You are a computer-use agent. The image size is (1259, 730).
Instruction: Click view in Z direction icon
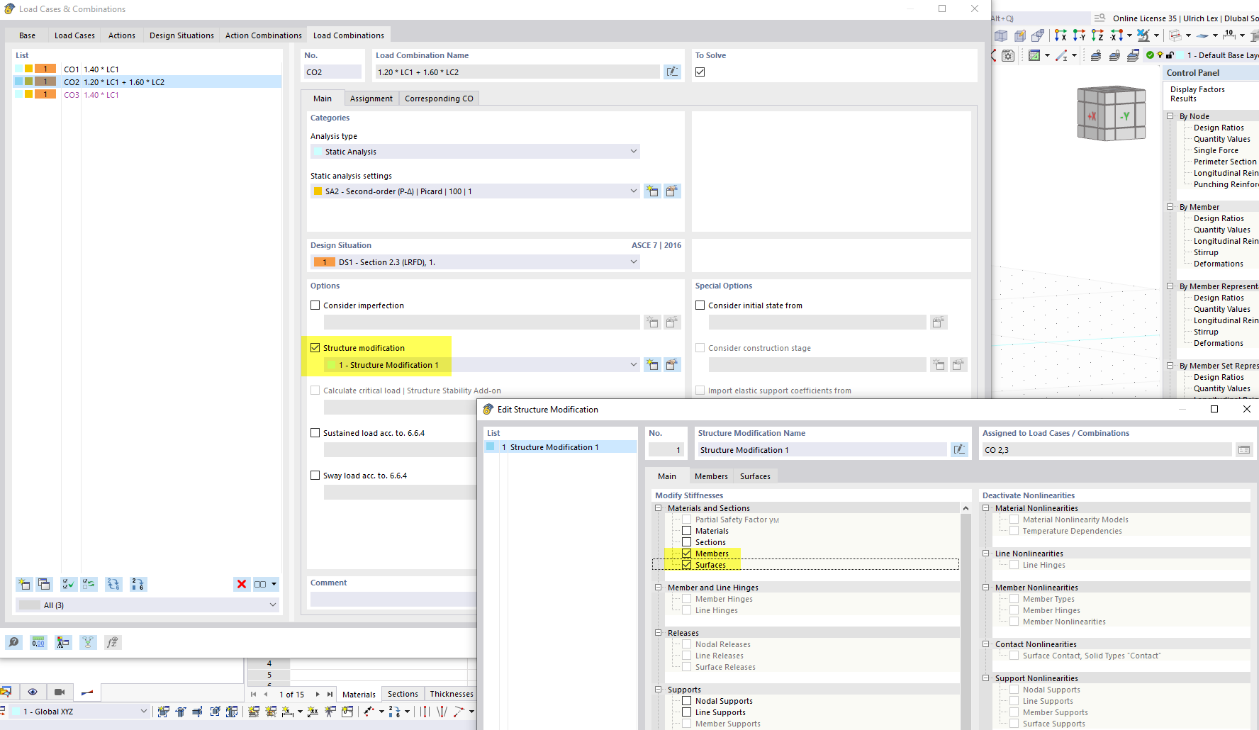click(x=1097, y=35)
